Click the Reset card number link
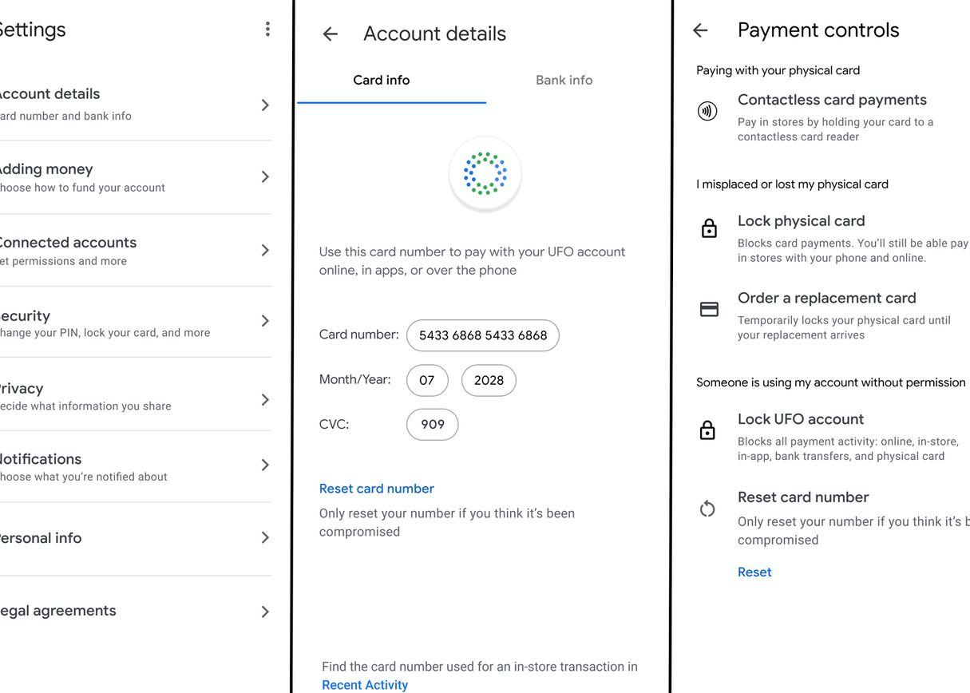Image resolution: width=970 pixels, height=693 pixels. coord(376,488)
